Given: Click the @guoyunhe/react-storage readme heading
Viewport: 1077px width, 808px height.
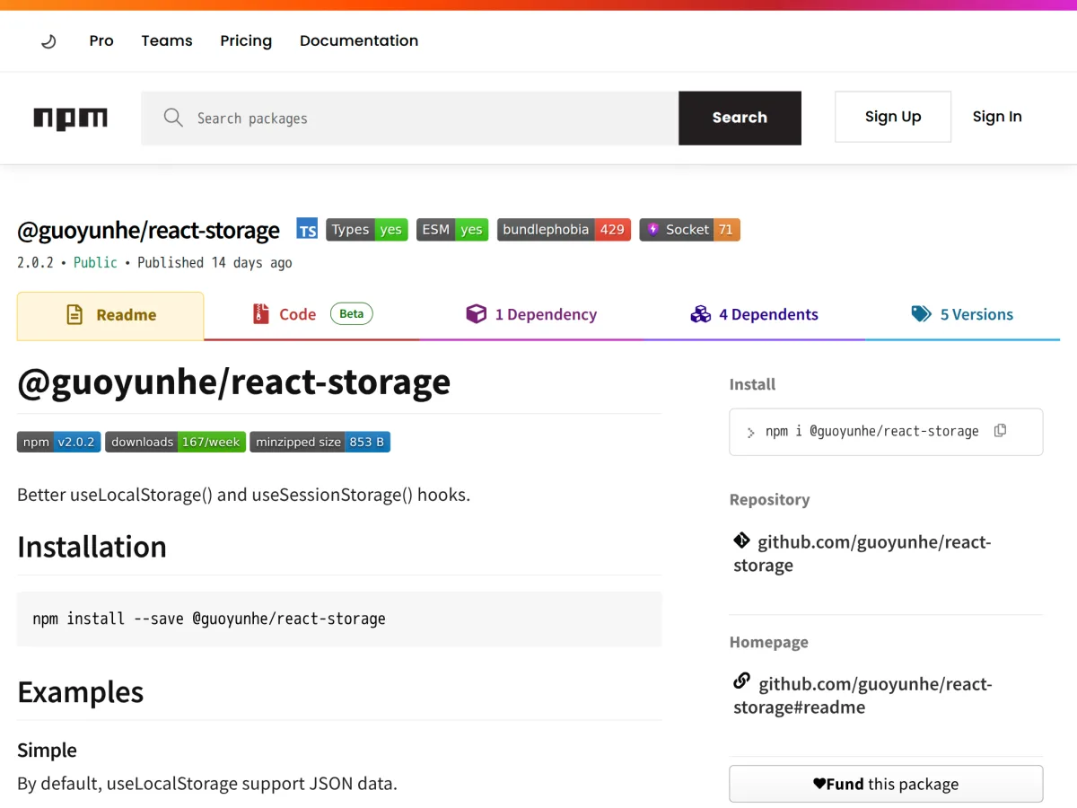Looking at the screenshot, I should (x=234, y=382).
